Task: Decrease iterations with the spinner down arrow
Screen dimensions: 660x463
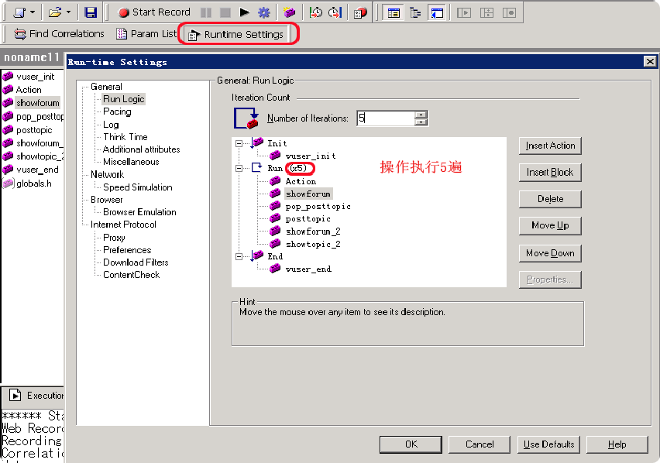Action: click(x=421, y=122)
